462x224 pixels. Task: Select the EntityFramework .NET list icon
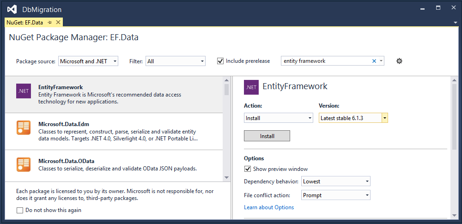[x=24, y=91]
